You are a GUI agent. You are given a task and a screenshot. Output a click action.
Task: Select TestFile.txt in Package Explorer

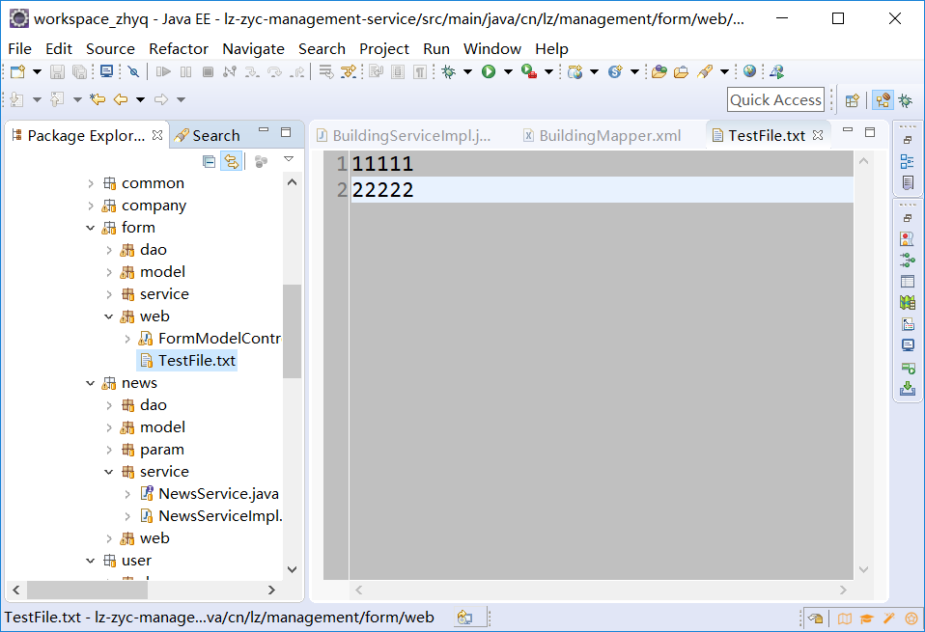coord(187,360)
